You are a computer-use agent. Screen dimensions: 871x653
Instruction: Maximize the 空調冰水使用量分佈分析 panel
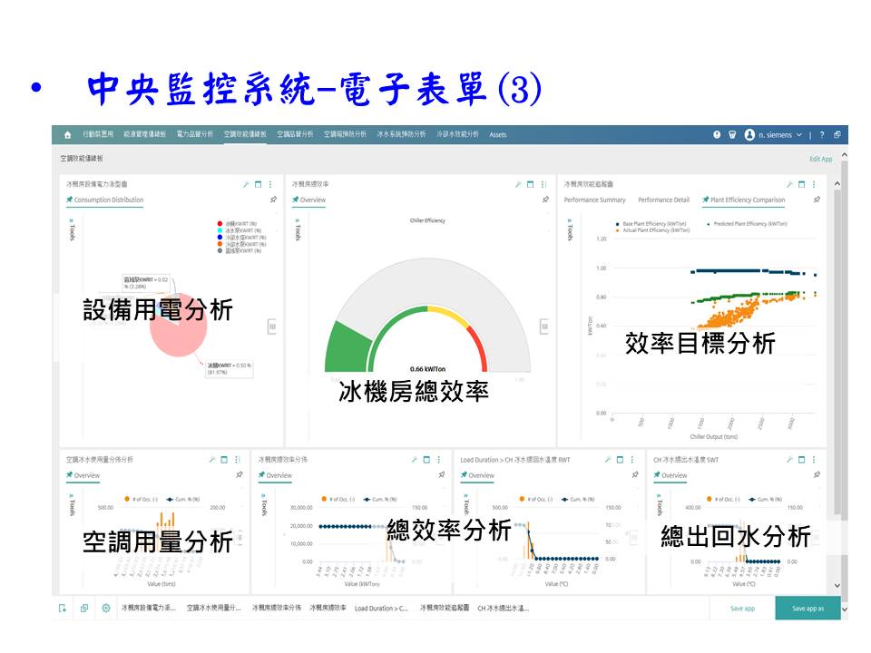224,460
